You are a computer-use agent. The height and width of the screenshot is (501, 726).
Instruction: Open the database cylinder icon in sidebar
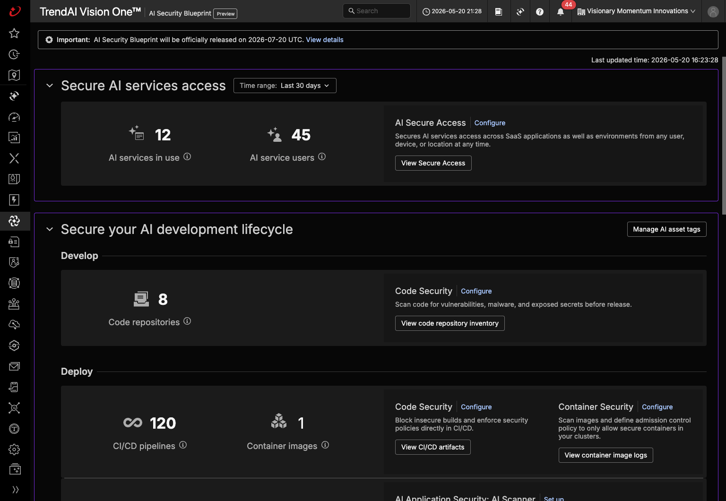click(x=14, y=283)
